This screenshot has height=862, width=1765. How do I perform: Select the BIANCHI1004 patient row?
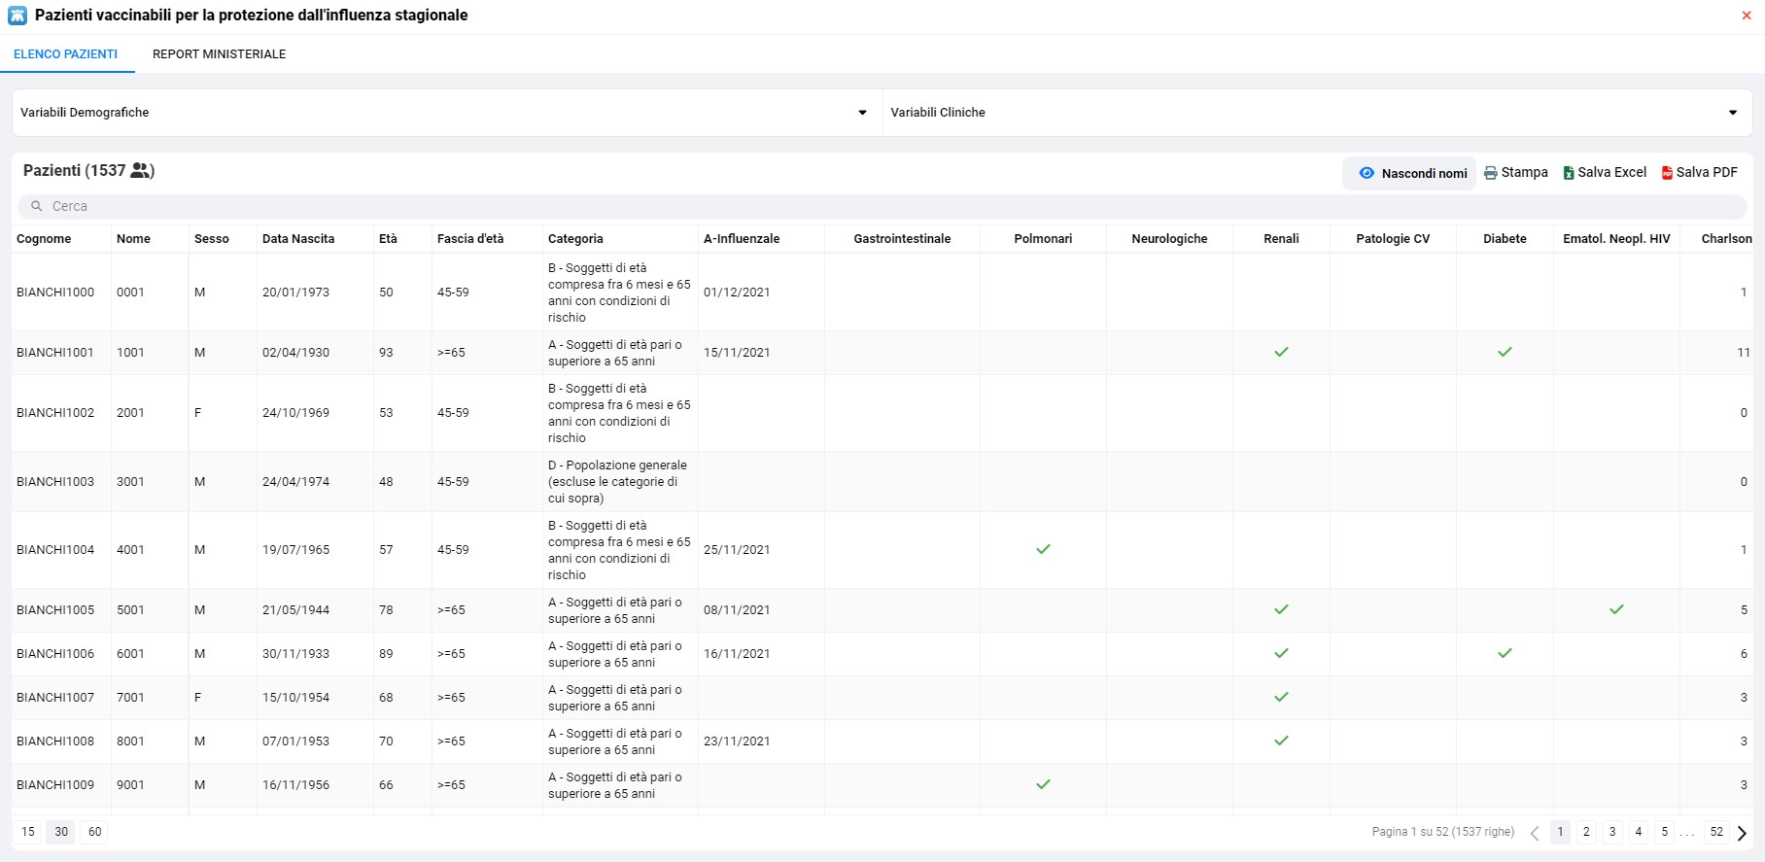coord(55,550)
